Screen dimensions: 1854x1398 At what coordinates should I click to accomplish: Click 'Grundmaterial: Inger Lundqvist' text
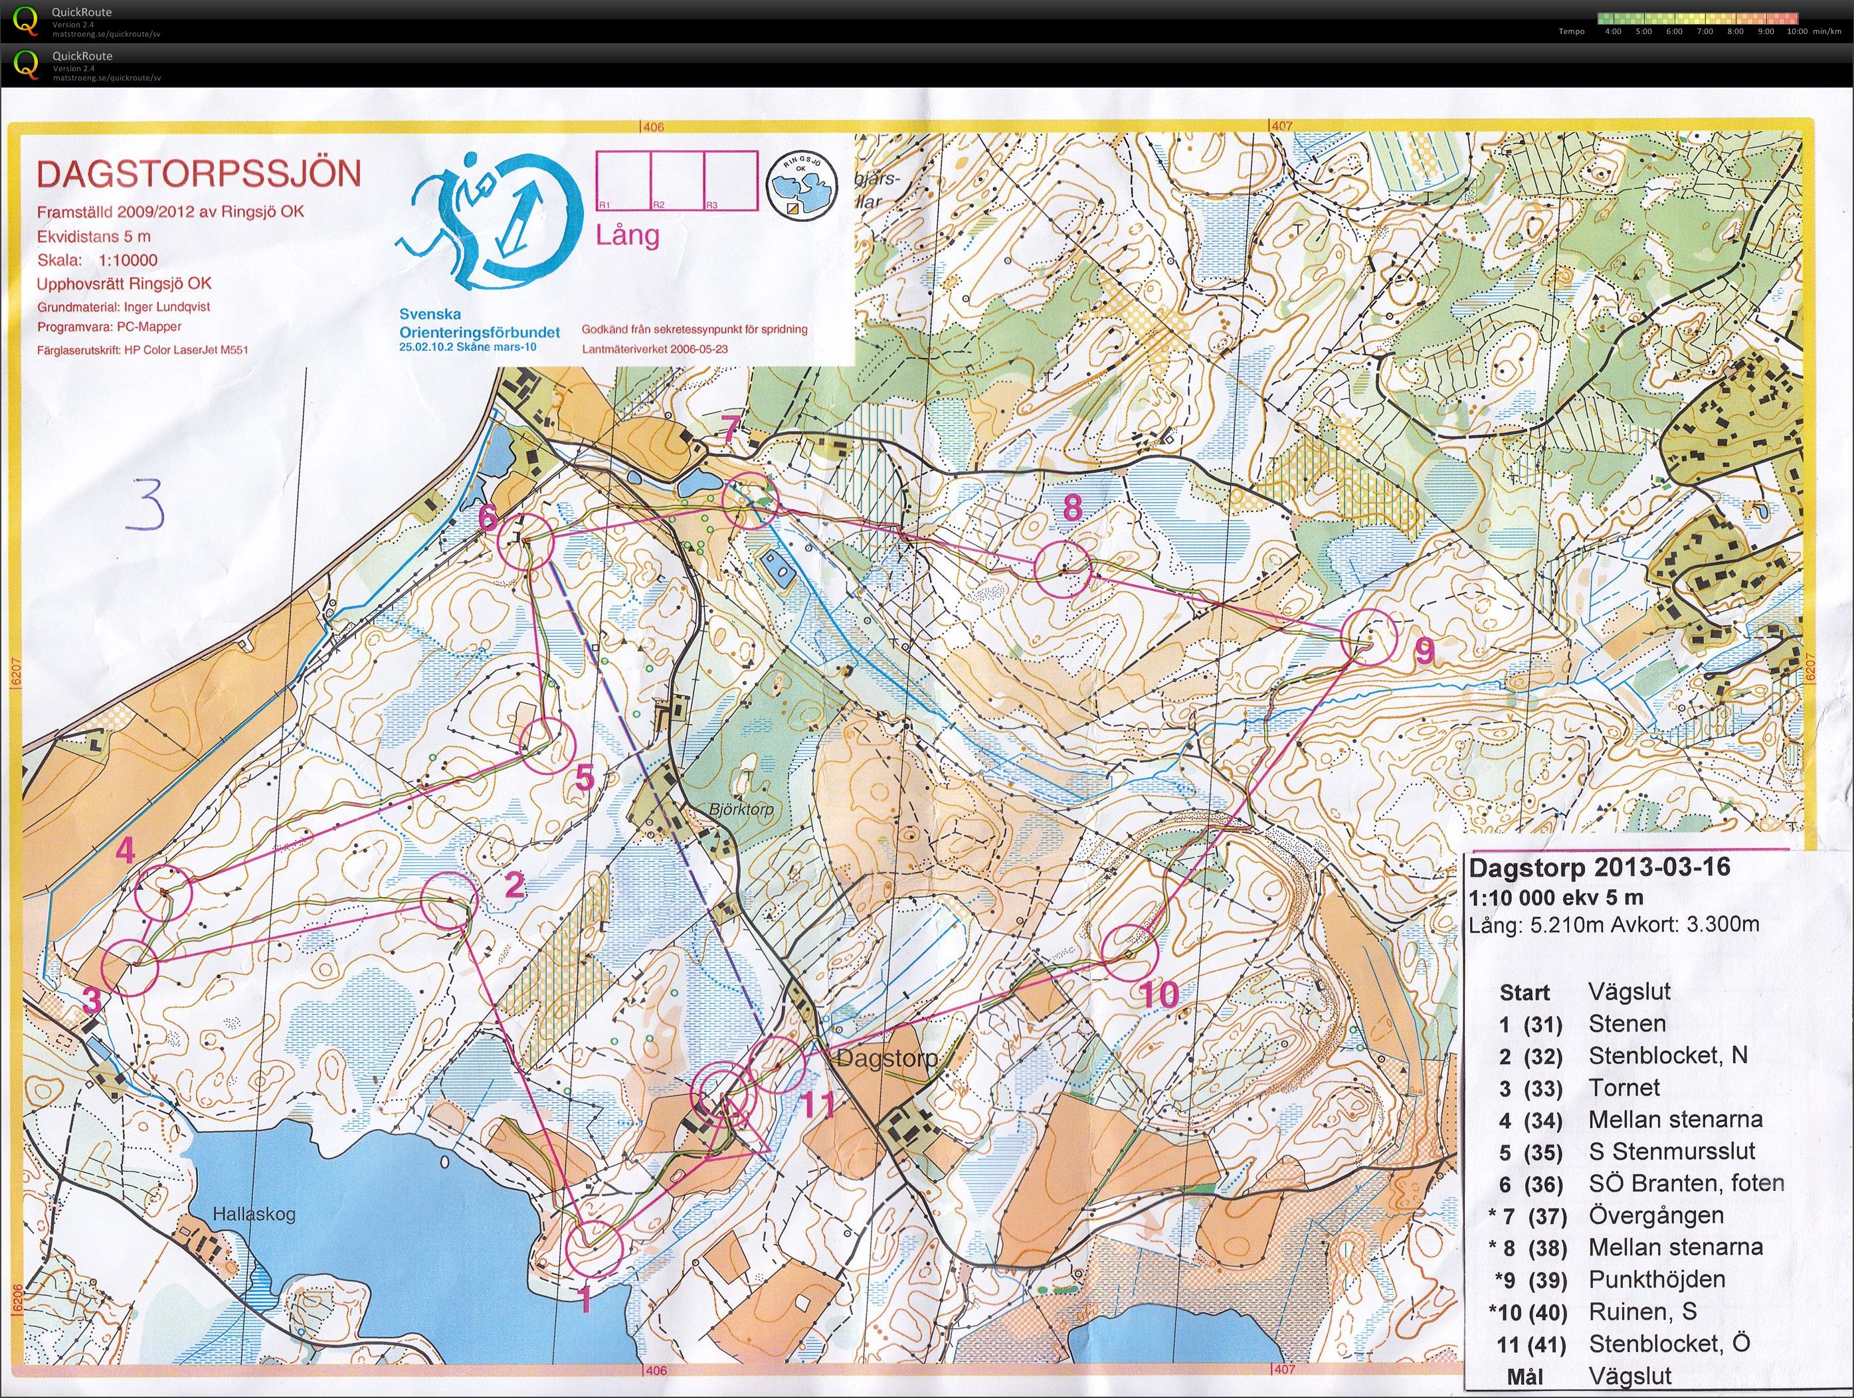123,307
